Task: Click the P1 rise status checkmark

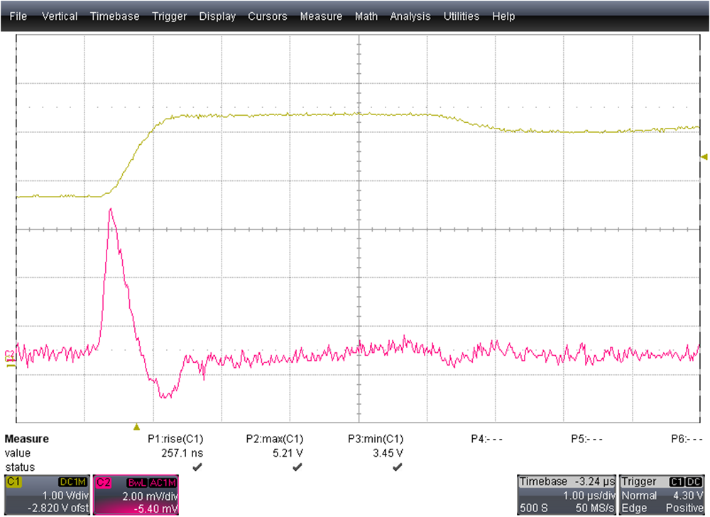Action: [197, 467]
